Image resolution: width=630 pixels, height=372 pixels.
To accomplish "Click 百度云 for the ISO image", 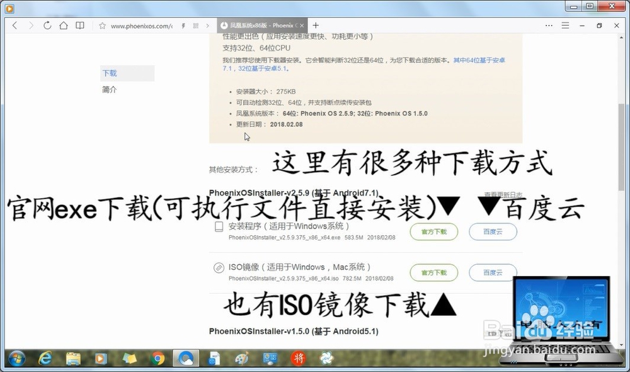I will pyautogui.click(x=493, y=272).
